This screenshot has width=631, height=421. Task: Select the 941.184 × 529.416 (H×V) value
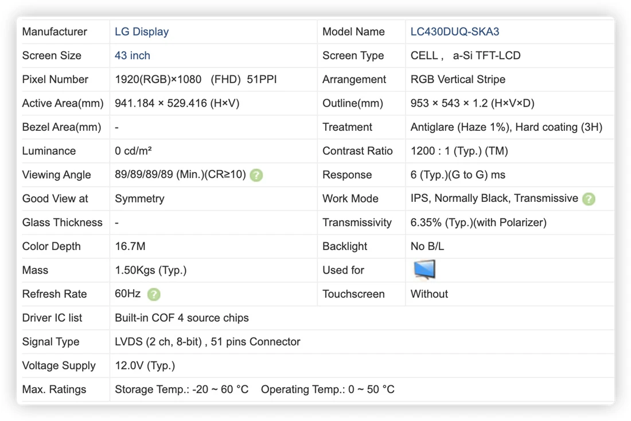[x=177, y=103]
